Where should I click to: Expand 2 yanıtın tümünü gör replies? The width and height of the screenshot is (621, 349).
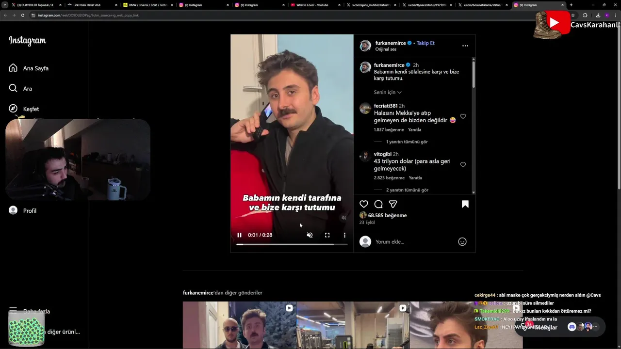tap(407, 190)
